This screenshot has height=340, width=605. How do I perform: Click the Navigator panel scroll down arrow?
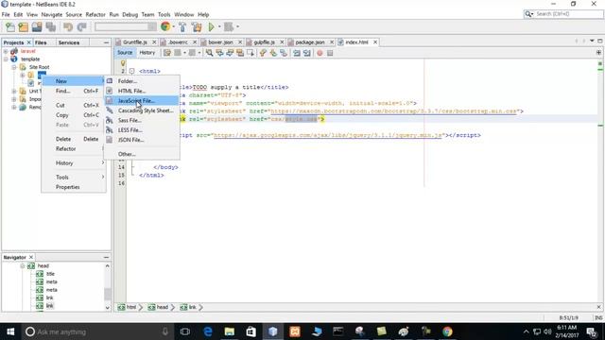pos(107,308)
